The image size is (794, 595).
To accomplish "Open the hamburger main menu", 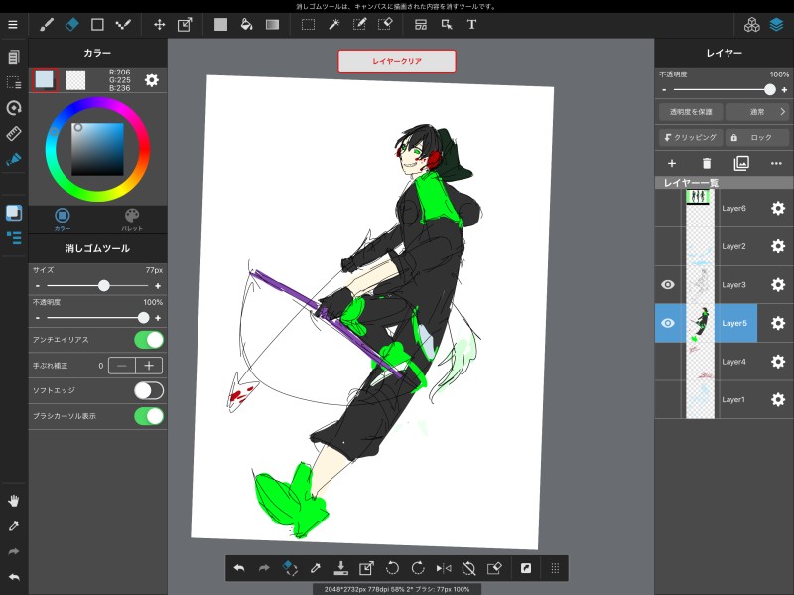I will click(13, 24).
